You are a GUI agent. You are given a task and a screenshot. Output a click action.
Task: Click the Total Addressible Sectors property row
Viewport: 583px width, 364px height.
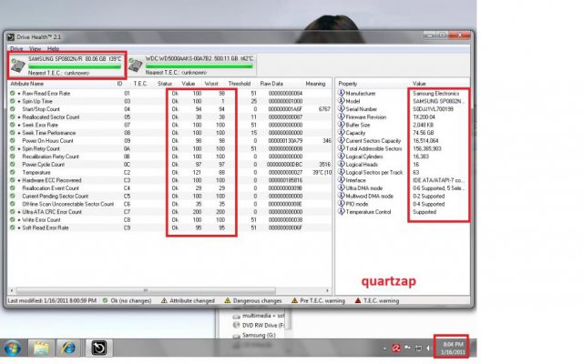(403, 148)
